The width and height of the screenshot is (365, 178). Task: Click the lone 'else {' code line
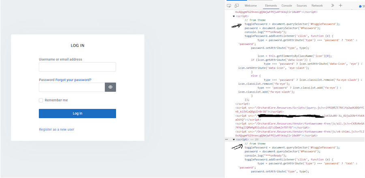tap(256, 76)
